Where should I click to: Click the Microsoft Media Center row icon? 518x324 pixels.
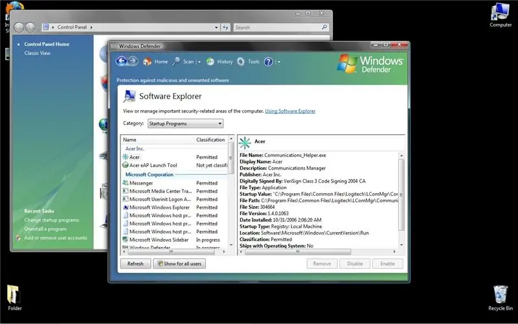[x=126, y=191]
